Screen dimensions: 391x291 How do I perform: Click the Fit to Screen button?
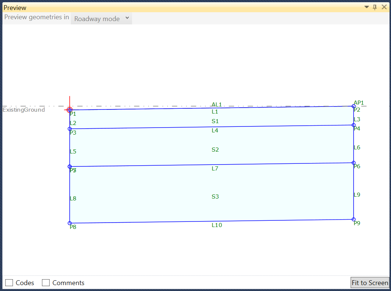click(370, 282)
